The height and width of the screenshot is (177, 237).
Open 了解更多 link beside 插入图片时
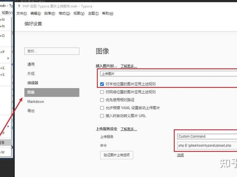[x=129, y=66]
